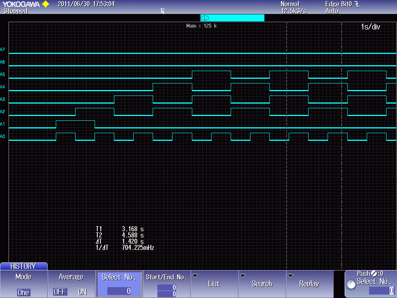Select the right dashed T2 cursor line
The image size is (397, 298).
coord(342,146)
